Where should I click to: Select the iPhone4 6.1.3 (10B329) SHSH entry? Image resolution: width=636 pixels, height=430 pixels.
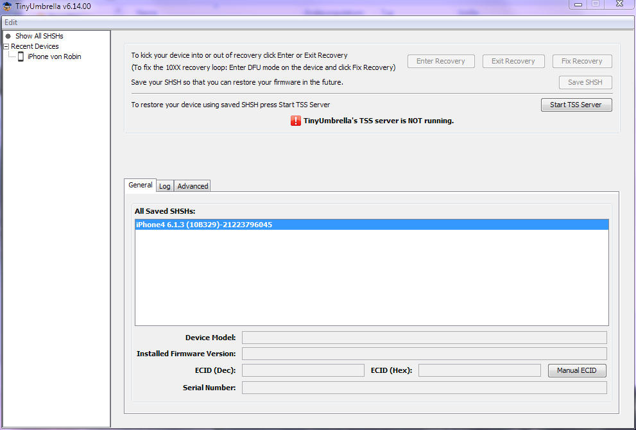click(x=372, y=225)
